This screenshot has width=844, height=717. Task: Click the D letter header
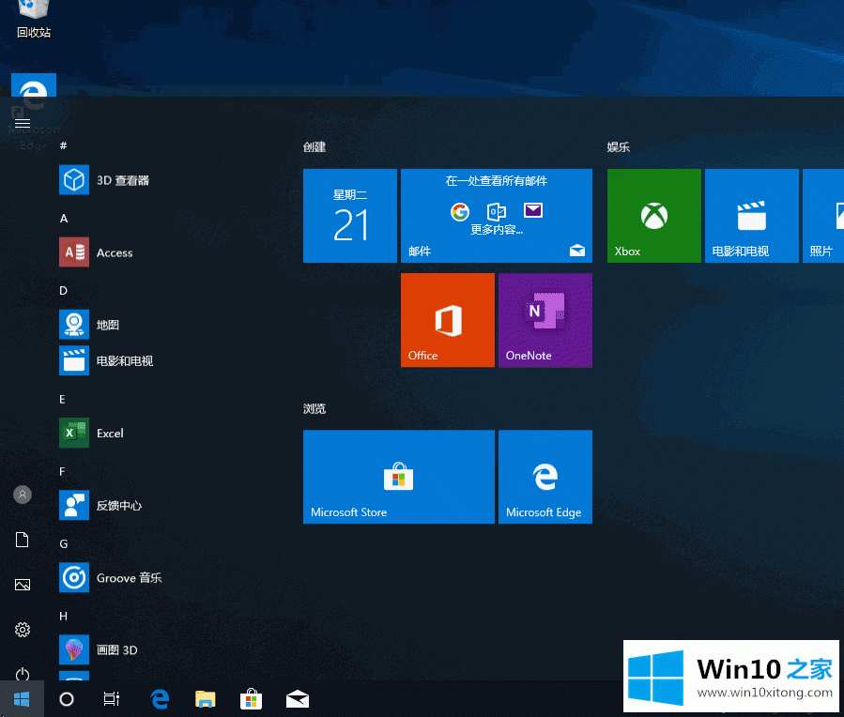64,290
